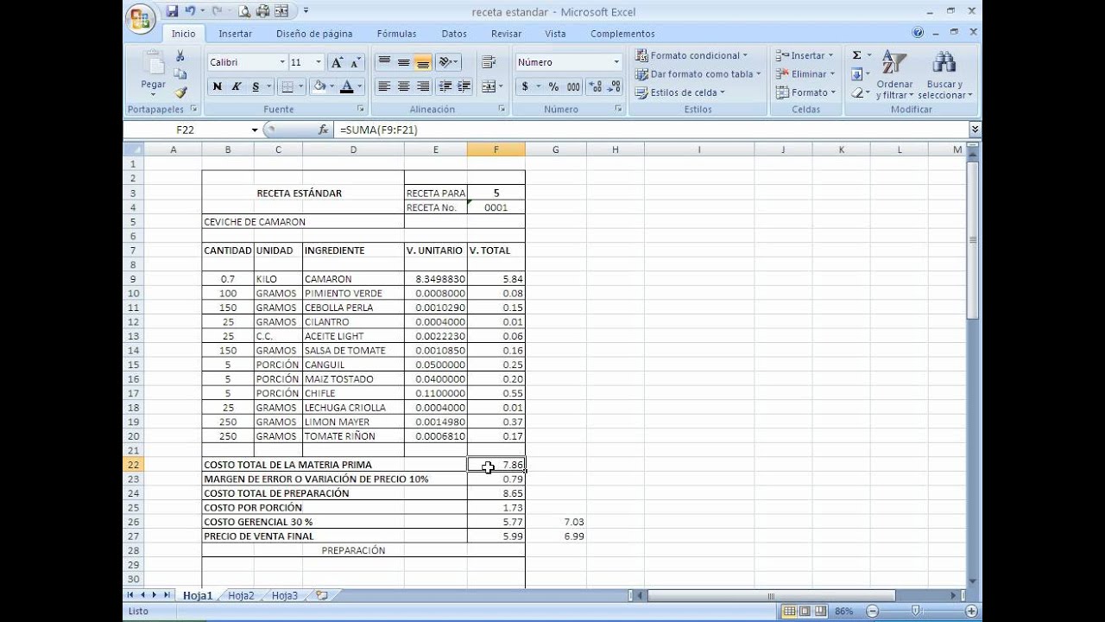Open the Diseño de página tab

point(314,34)
